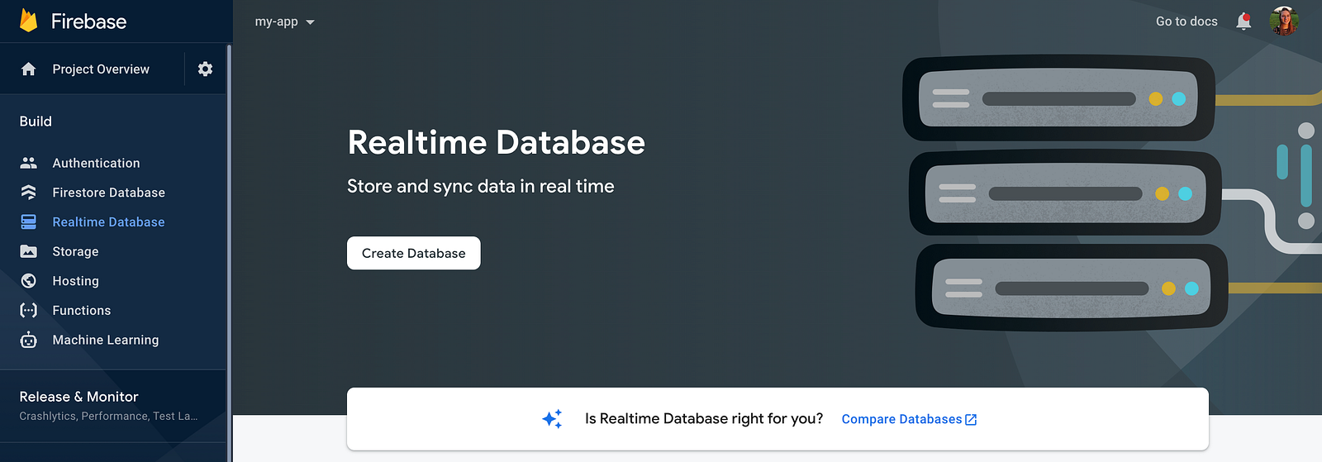This screenshot has height=462, width=1322.
Task: Open Firestore Database in the sidebar
Action: [108, 193]
